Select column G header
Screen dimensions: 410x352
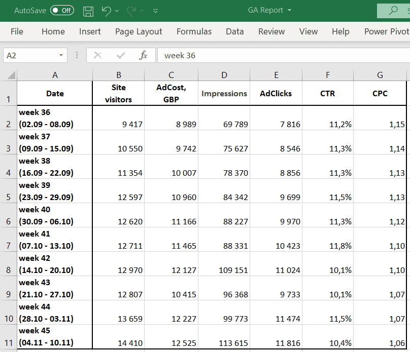pyautogui.click(x=380, y=75)
